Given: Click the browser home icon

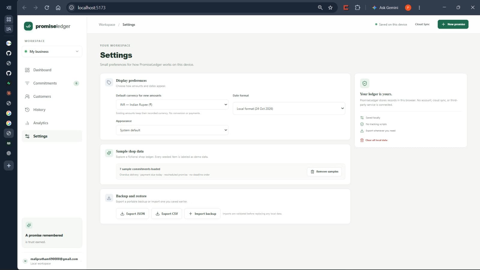Looking at the screenshot, I should pos(58,7).
